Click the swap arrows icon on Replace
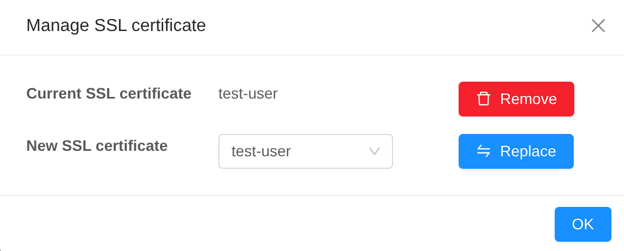The image size is (624, 251). click(x=483, y=151)
